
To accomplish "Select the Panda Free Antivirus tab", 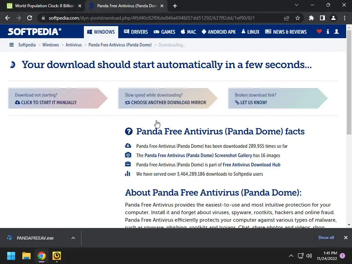I will tap(126, 6).
